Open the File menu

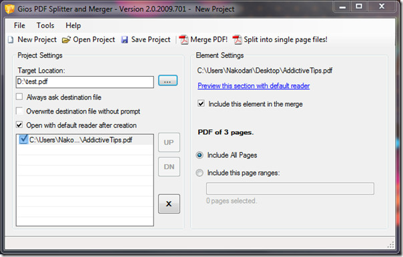(x=19, y=25)
